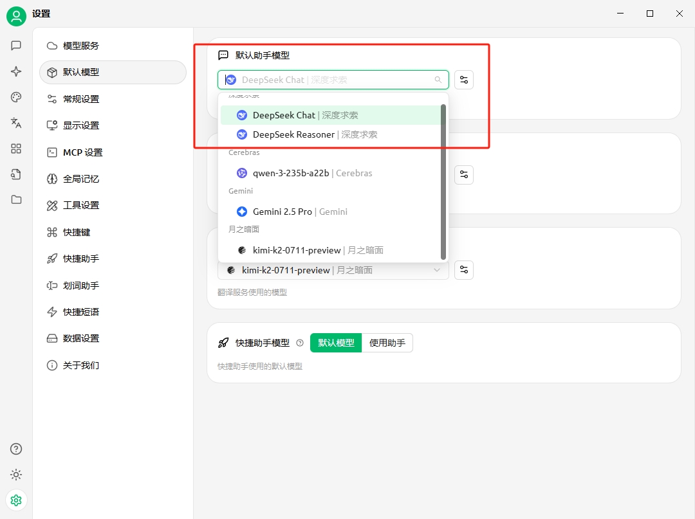This screenshot has width=695, height=519.
Task: Open 显示设置 section
Action: [113, 125]
